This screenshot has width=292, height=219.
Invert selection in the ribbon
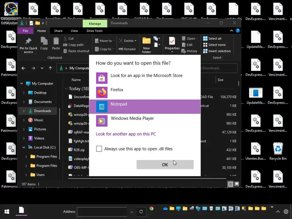click(x=217, y=51)
